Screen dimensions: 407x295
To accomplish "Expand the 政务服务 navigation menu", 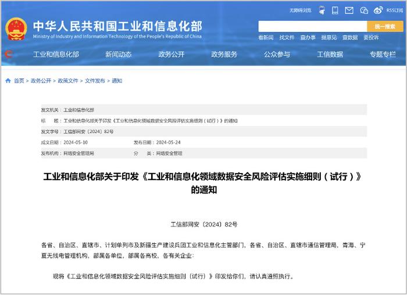I will 224,55.
